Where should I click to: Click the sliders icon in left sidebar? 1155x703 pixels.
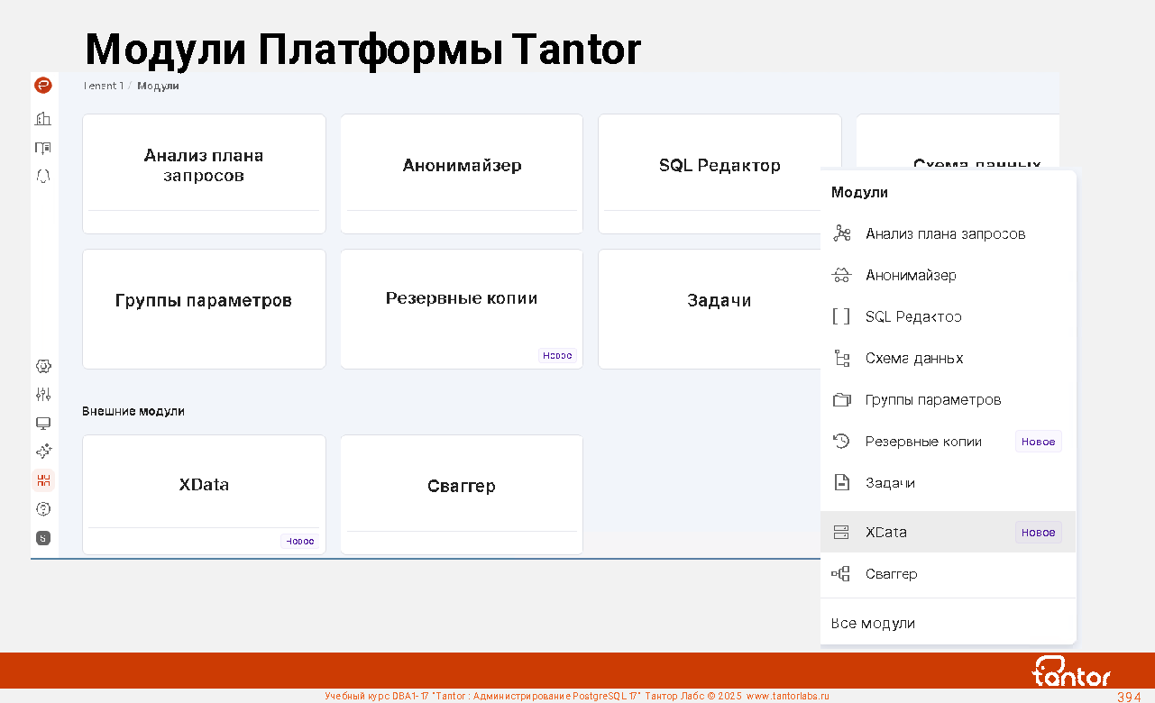tap(43, 394)
